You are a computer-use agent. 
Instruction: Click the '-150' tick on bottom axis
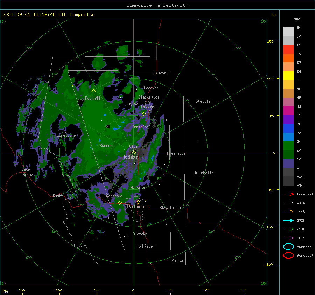(x=21, y=290)
